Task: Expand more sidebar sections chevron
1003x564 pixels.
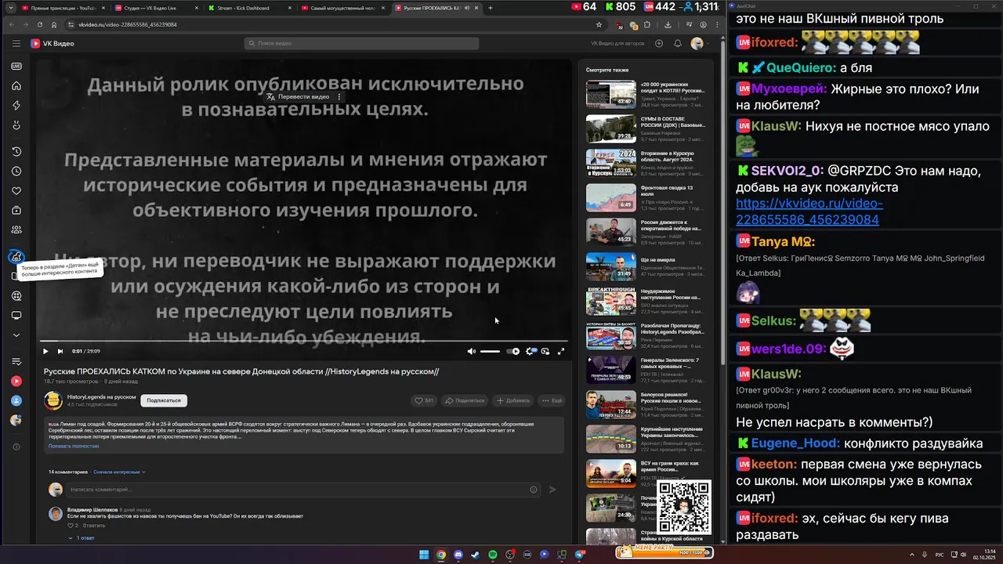Action: (16, 335)
